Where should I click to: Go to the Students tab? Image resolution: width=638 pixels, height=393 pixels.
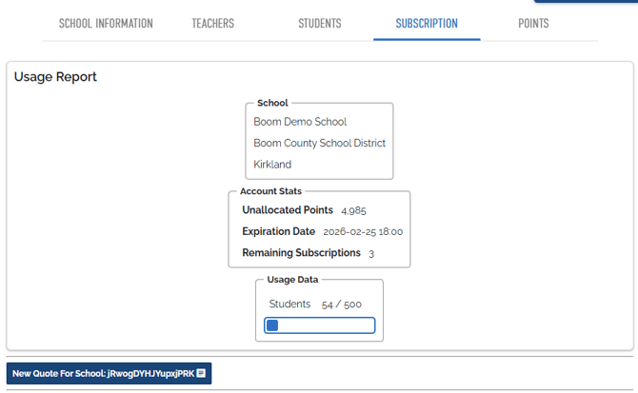319,24
